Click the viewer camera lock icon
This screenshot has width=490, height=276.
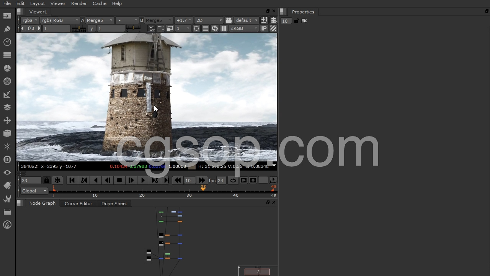point(229,20)
